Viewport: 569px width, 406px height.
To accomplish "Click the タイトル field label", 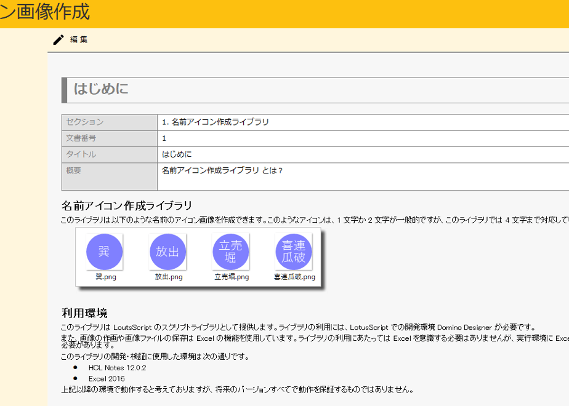I will (81, 154).
